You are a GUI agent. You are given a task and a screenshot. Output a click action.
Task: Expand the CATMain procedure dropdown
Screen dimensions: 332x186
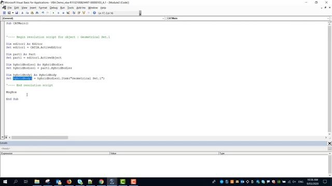328,19
